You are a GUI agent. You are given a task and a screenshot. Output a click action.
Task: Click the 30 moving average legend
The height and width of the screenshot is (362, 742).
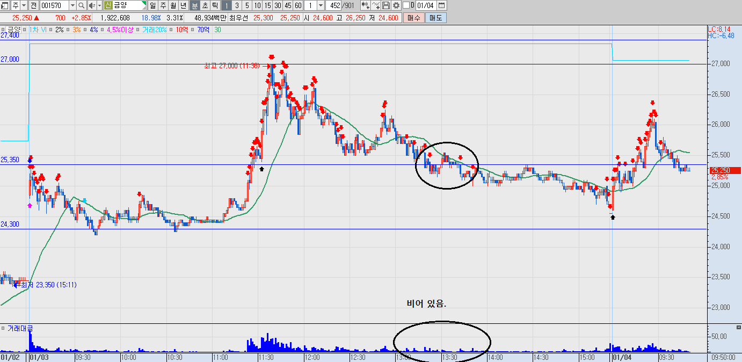(218, 29)
